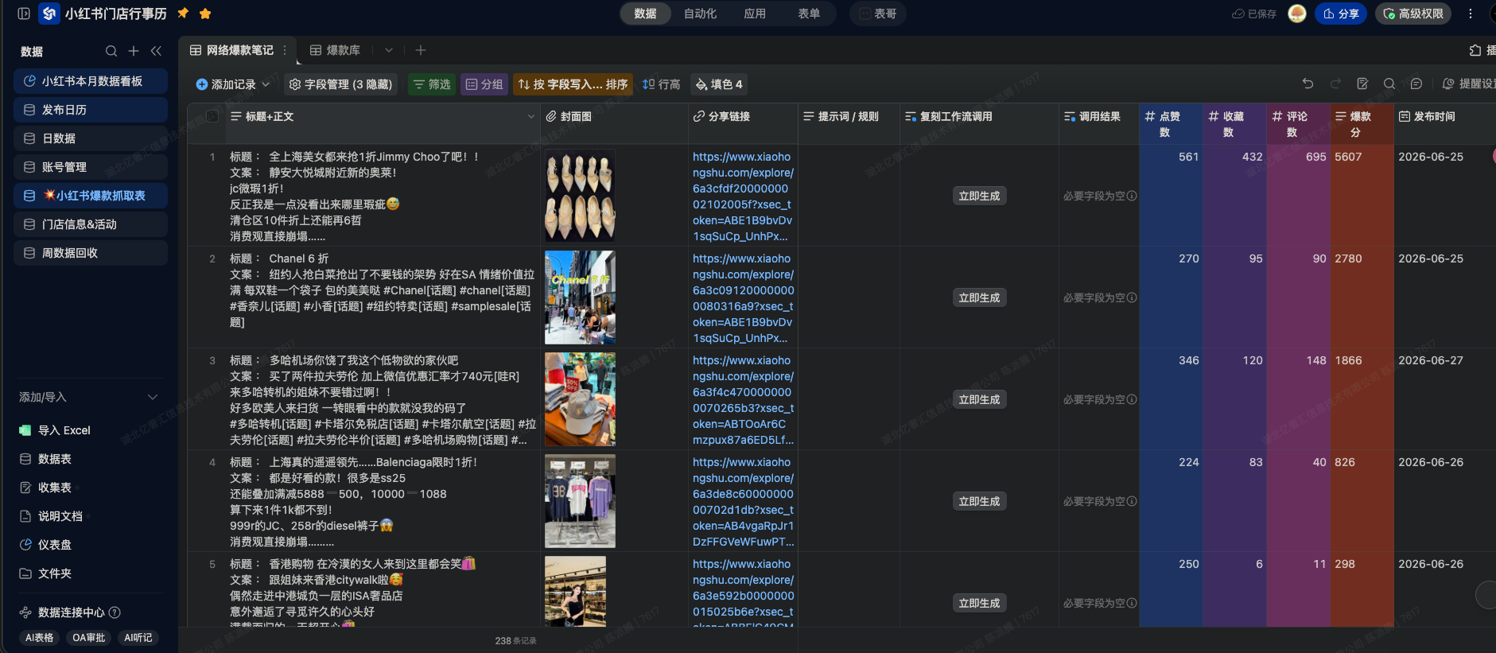Open the 评论数 column header menu
This screenshot has width=1496, height=653.
pyautogui.click(x=1298, y=124)
